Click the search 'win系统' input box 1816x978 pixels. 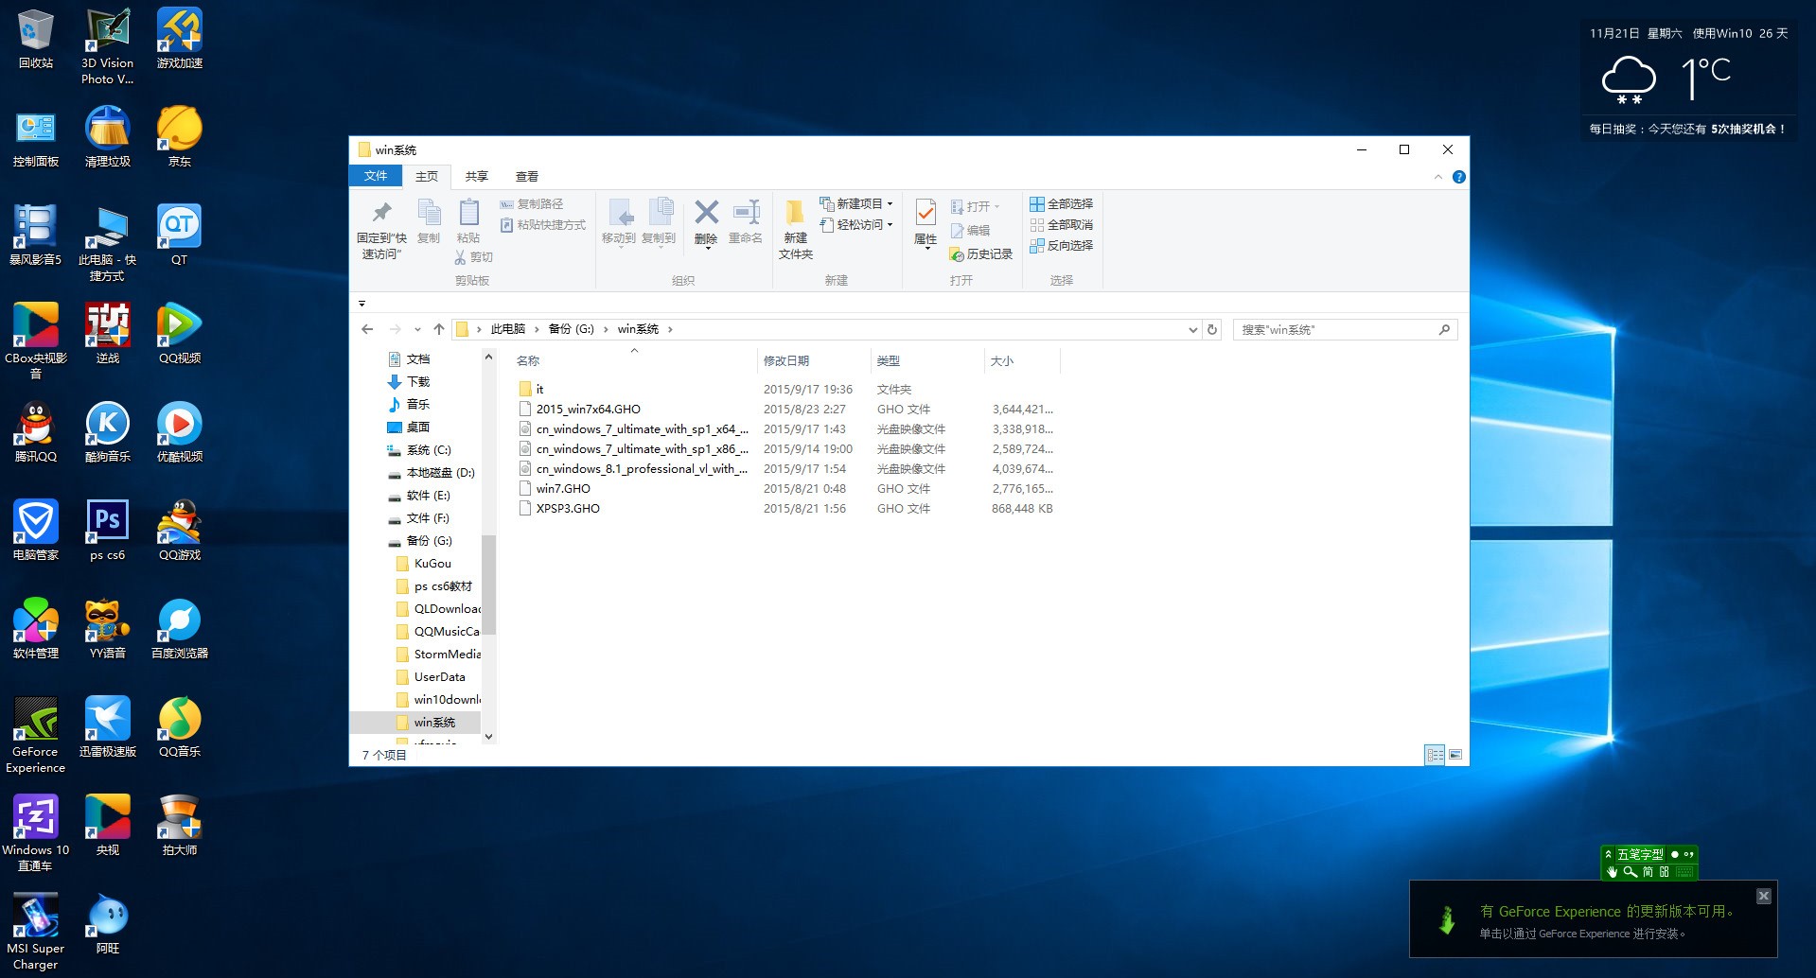click(x=1334, y=329)
